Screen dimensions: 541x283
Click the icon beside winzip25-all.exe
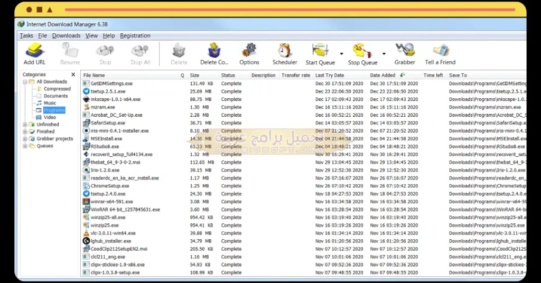86,218
